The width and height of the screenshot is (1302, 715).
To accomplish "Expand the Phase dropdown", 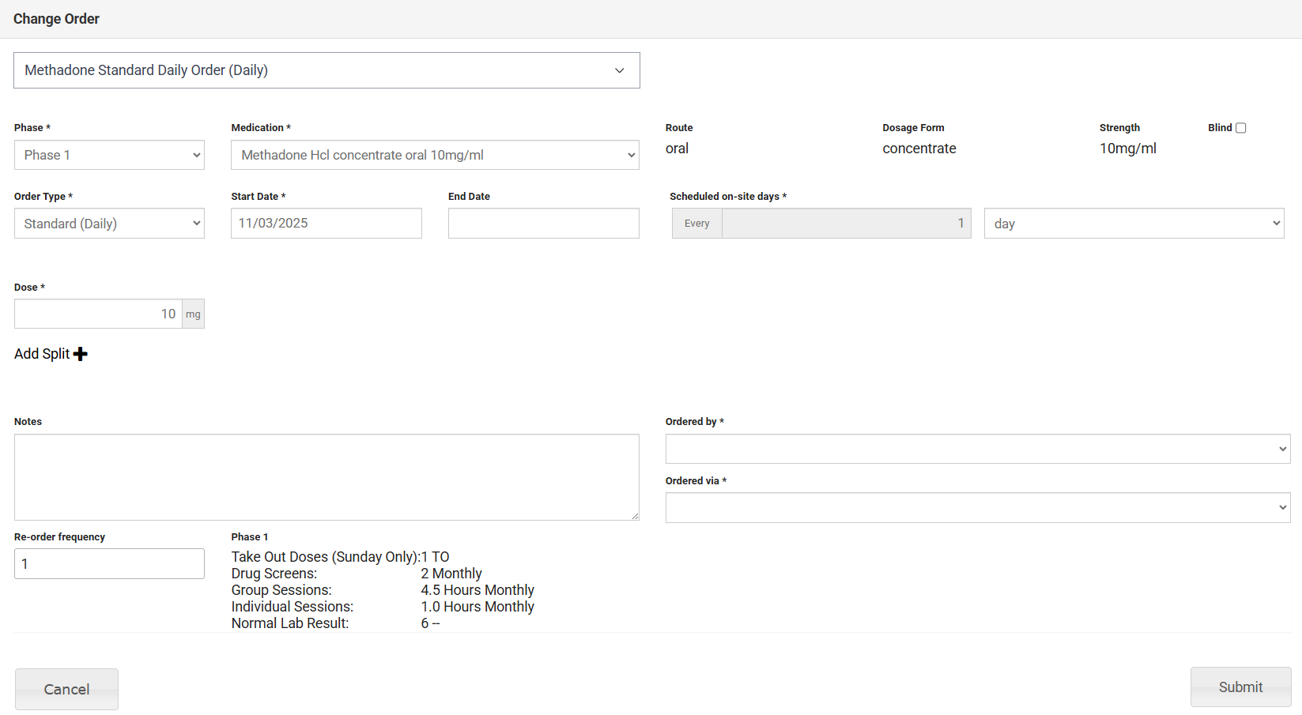I will (109, 155).
